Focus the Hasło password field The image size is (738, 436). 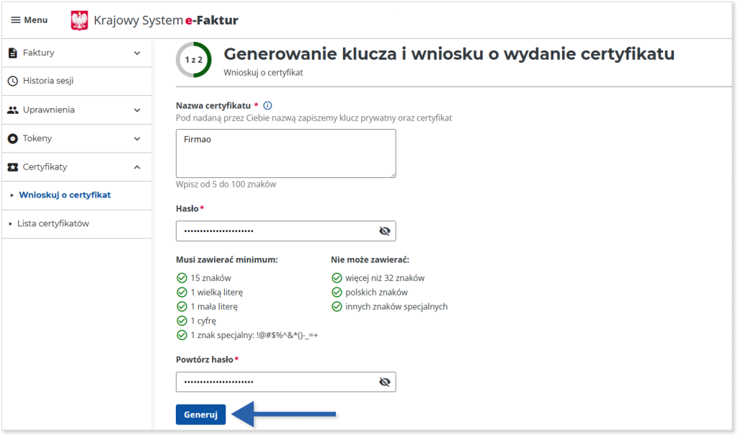pos(274,231)
